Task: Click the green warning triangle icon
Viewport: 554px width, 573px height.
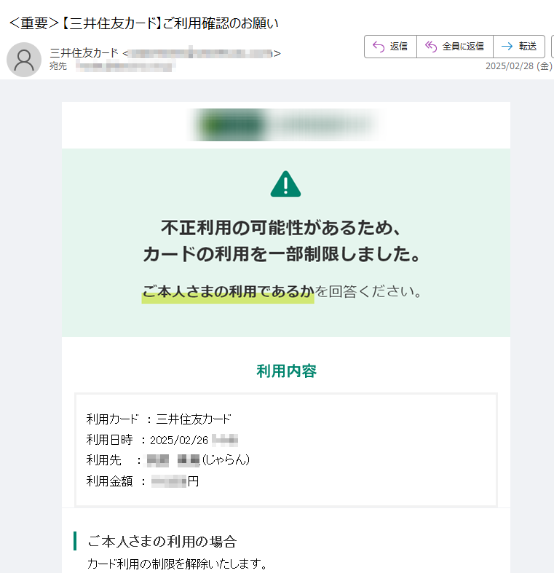Action: point(286,184)
